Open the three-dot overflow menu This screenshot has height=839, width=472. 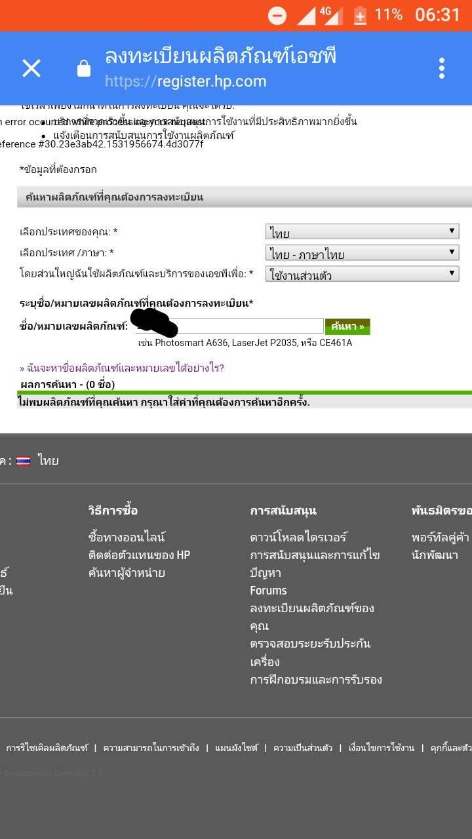442,68
